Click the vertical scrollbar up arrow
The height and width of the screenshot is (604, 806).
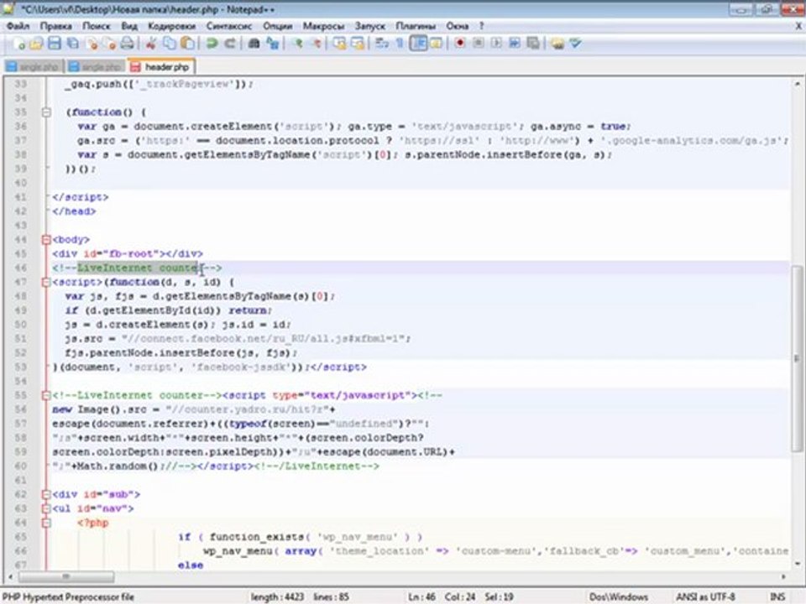coord(798,83)
